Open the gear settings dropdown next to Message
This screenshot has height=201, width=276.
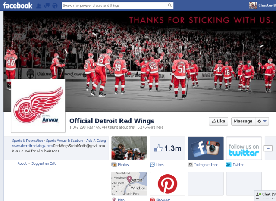262,121
